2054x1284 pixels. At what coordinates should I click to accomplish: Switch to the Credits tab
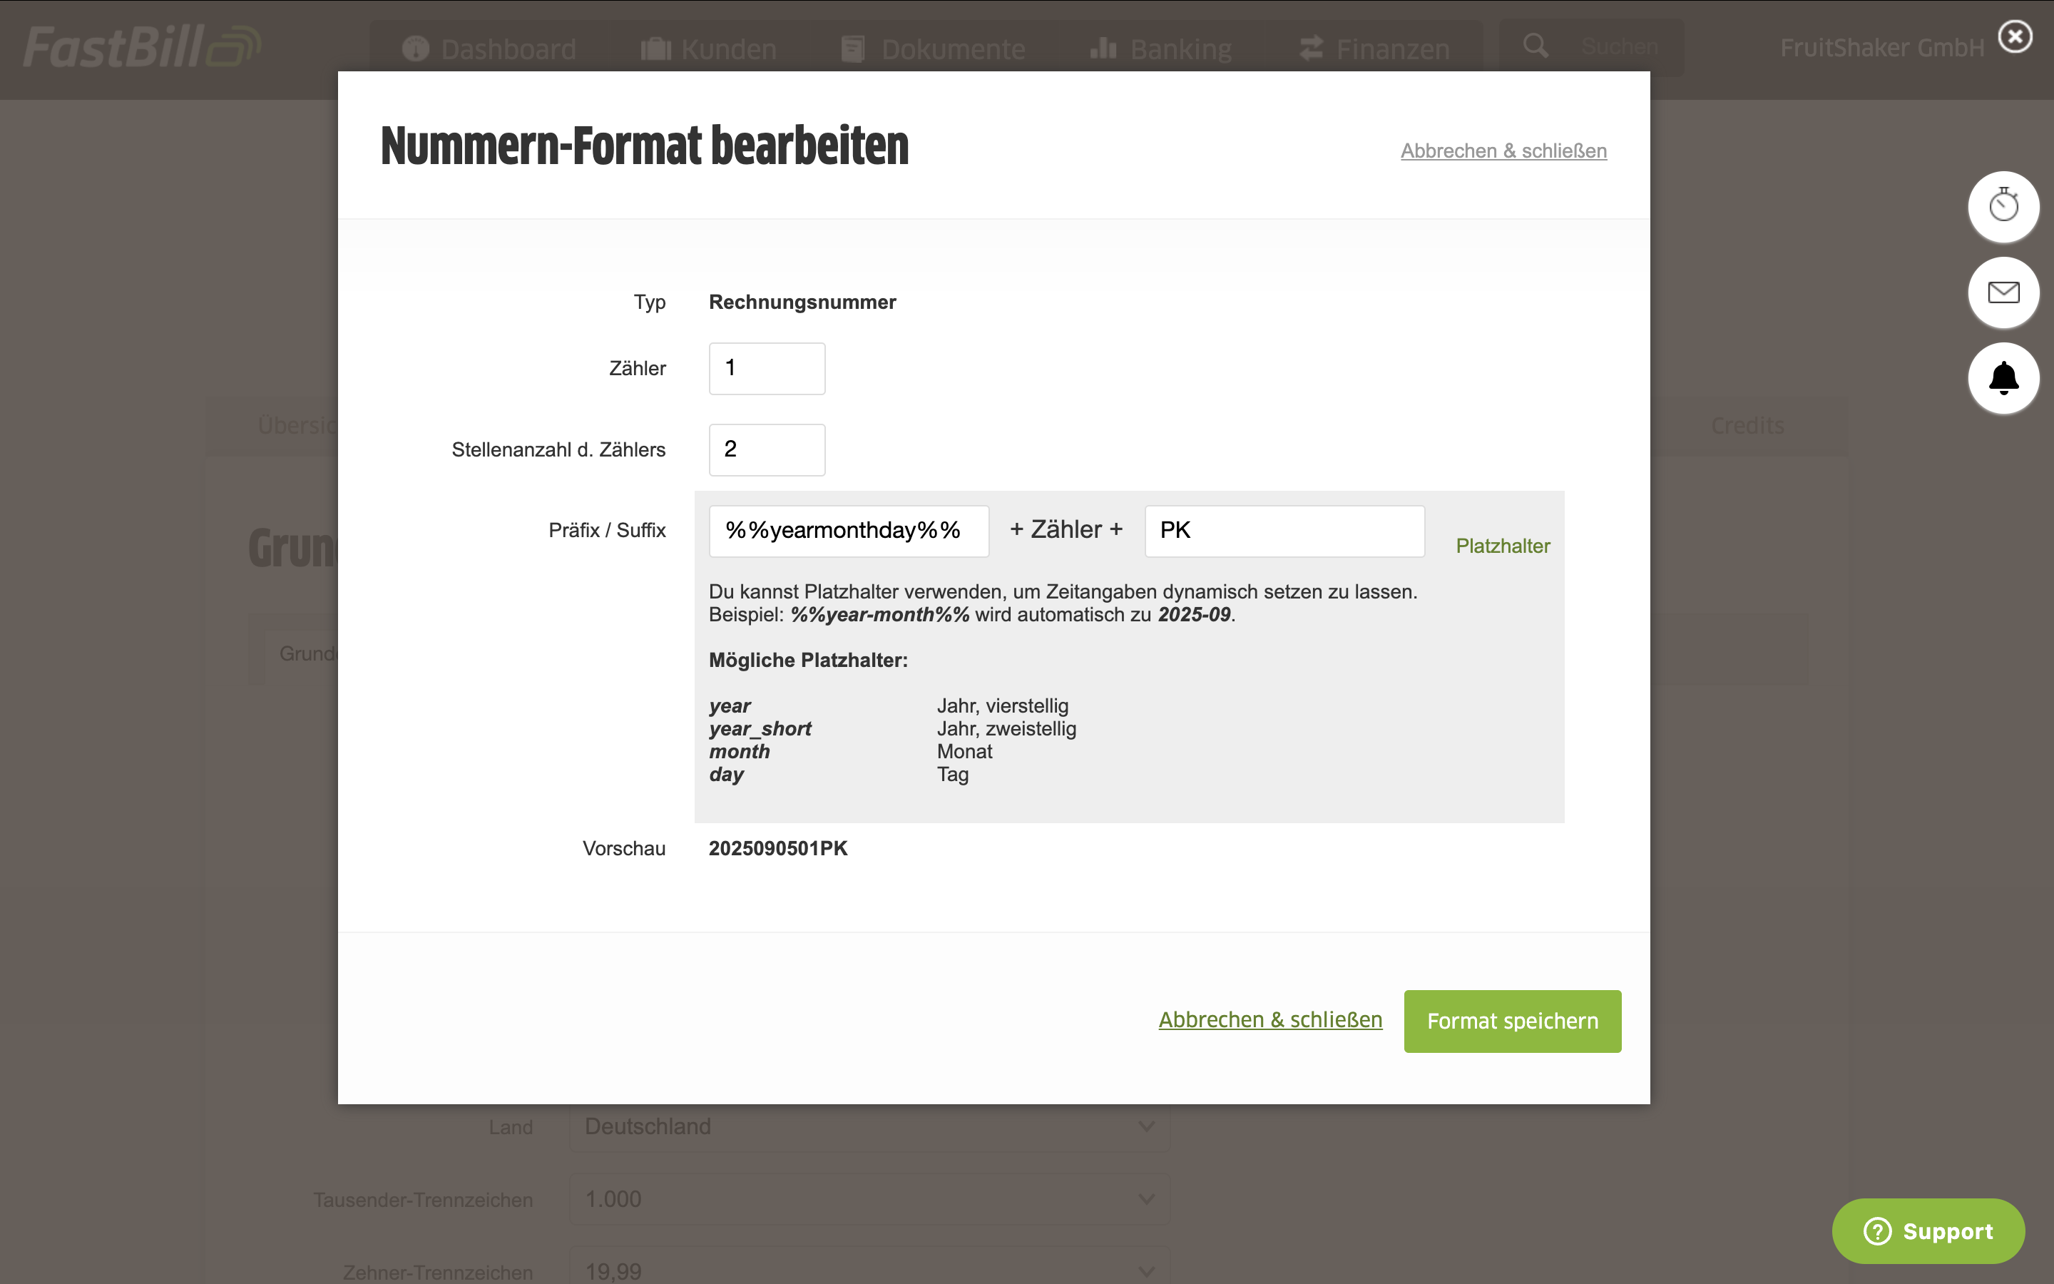click(1747, 424)
